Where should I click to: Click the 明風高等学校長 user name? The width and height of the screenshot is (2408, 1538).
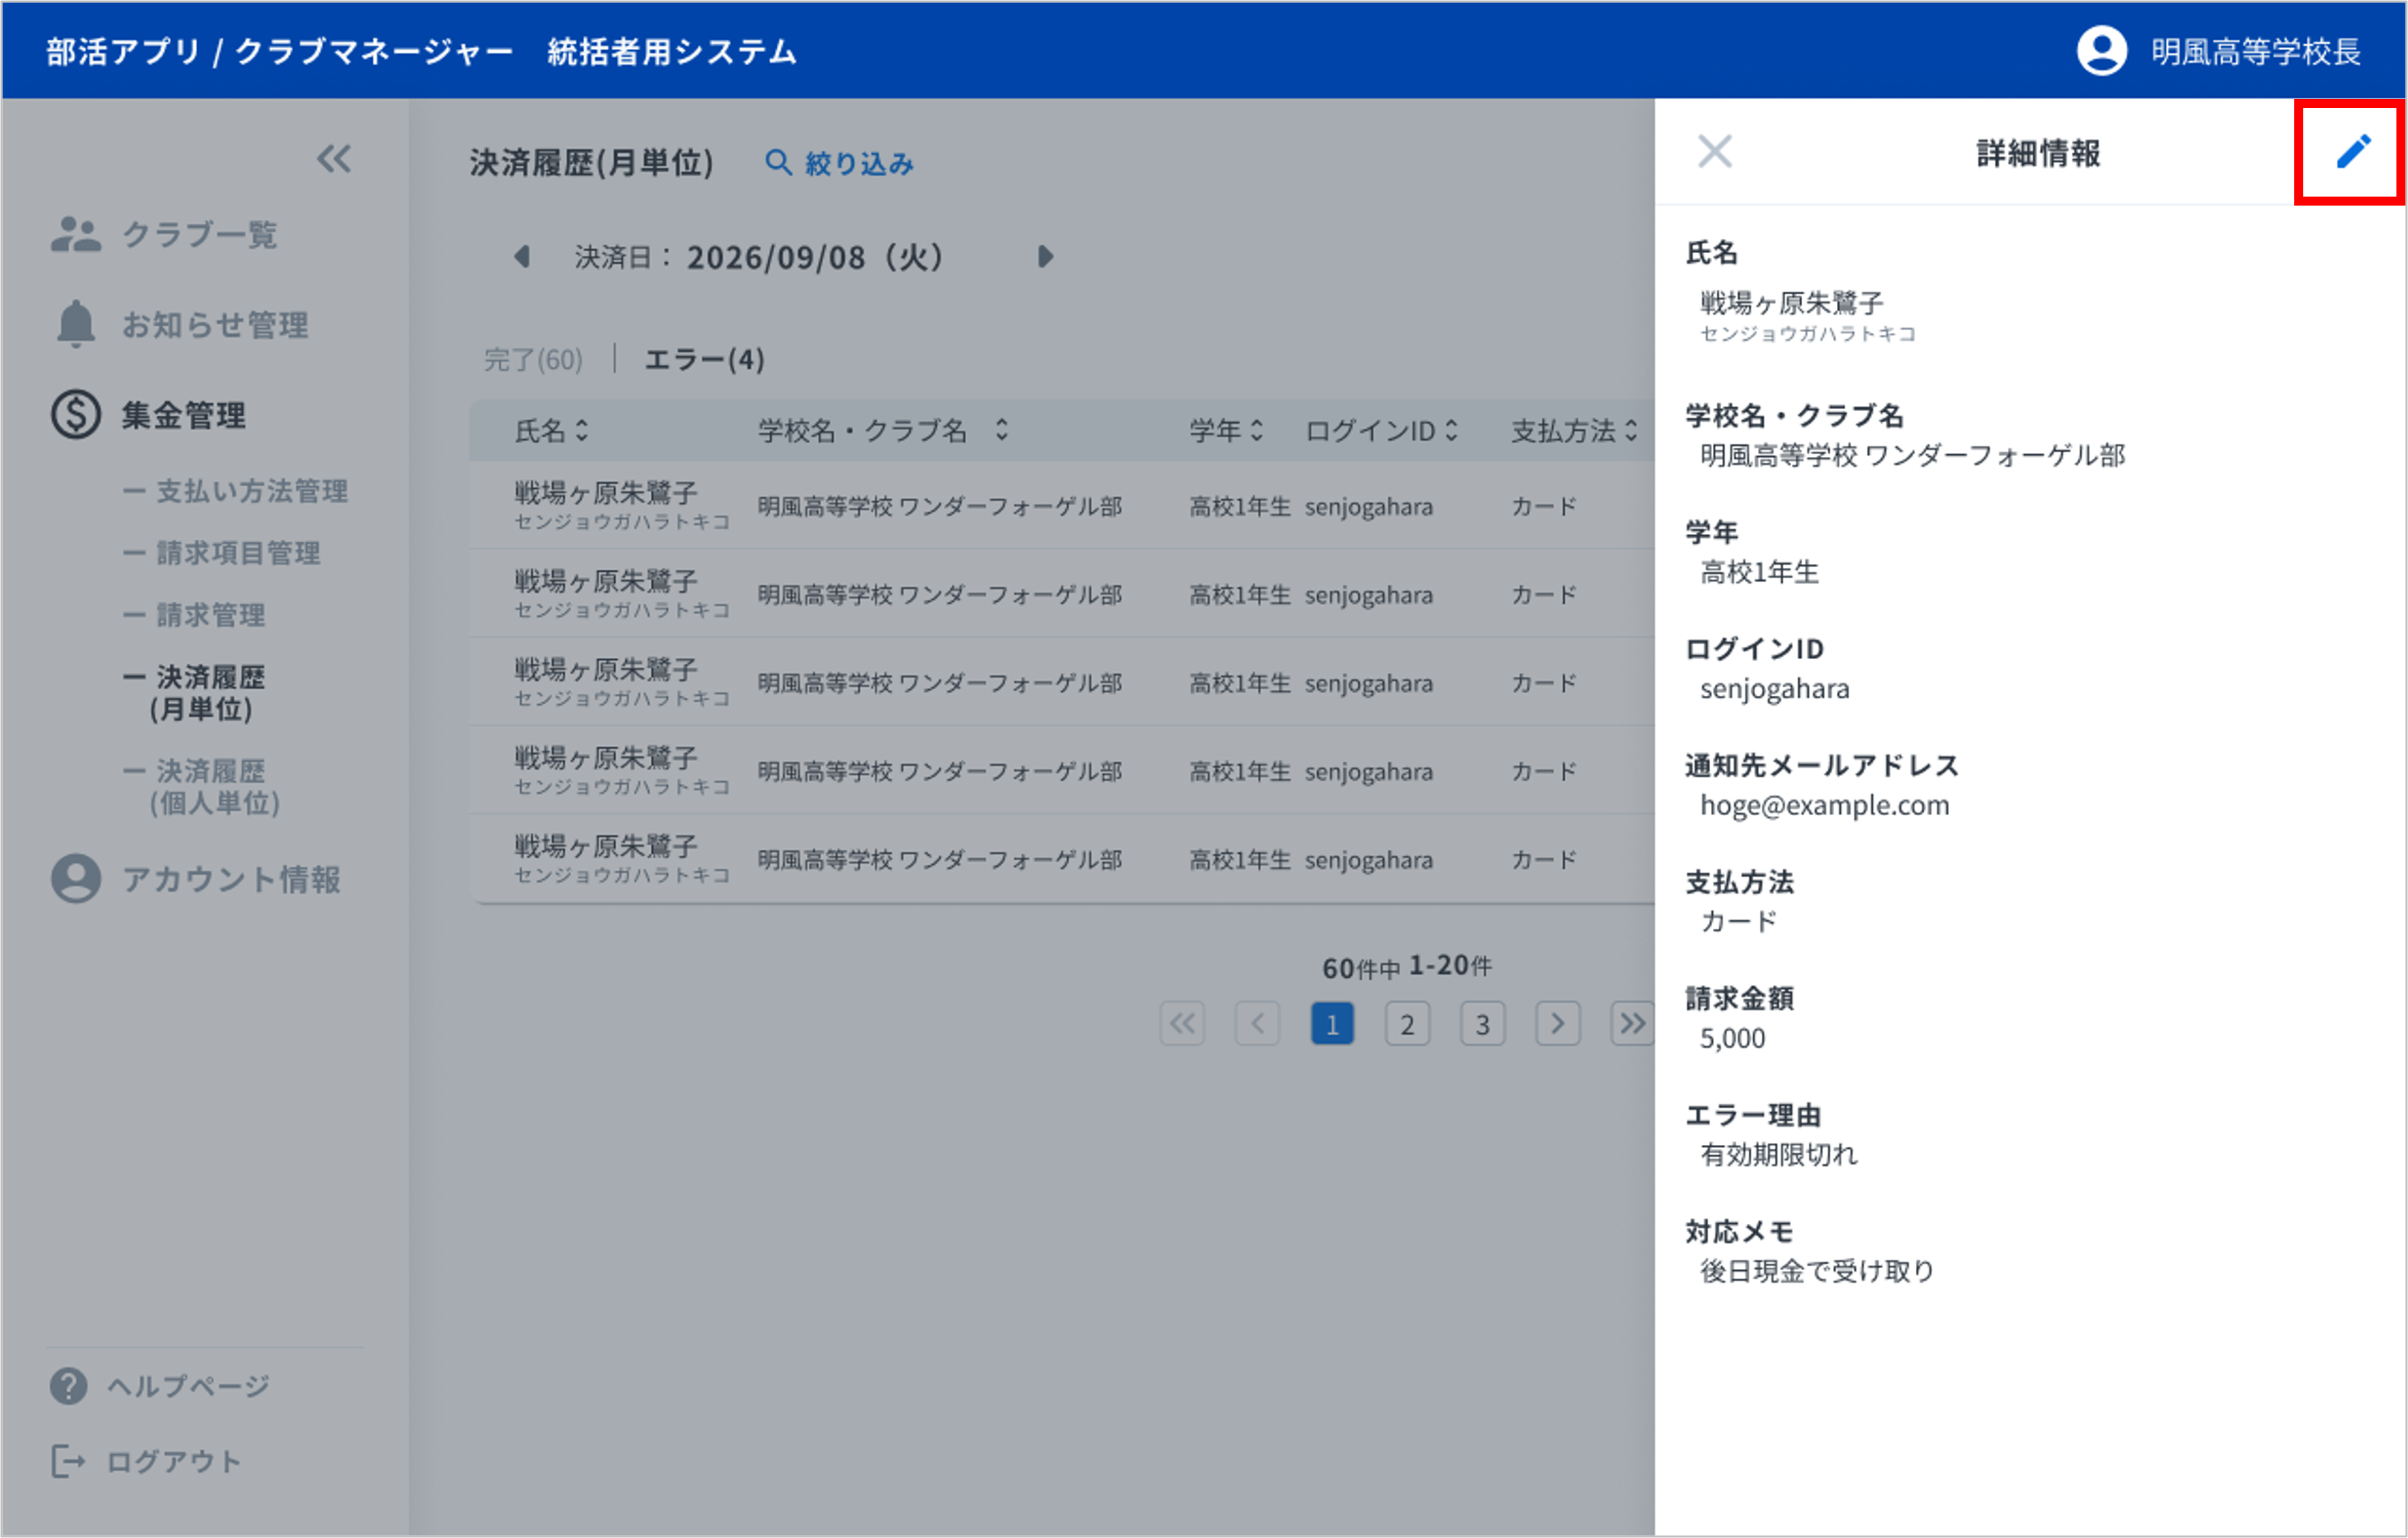[2256, 51]
